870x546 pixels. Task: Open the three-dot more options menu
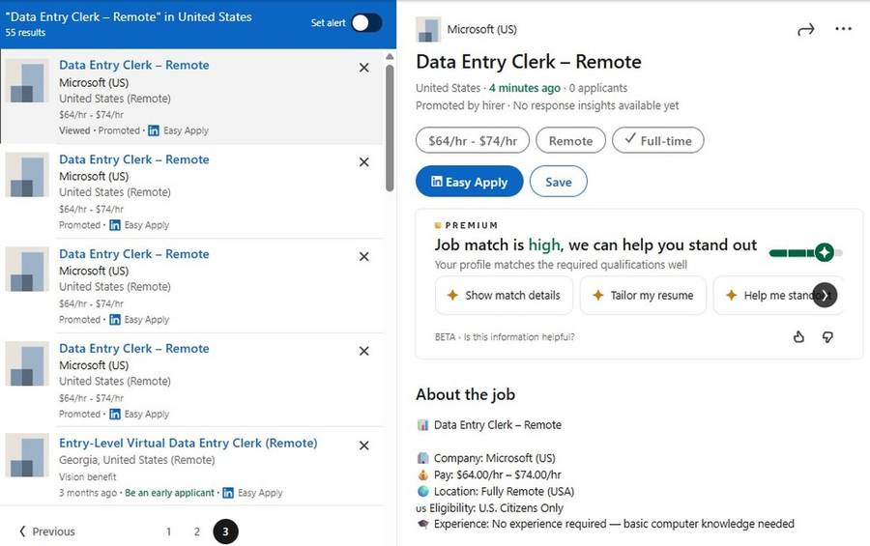coord(843,29)
